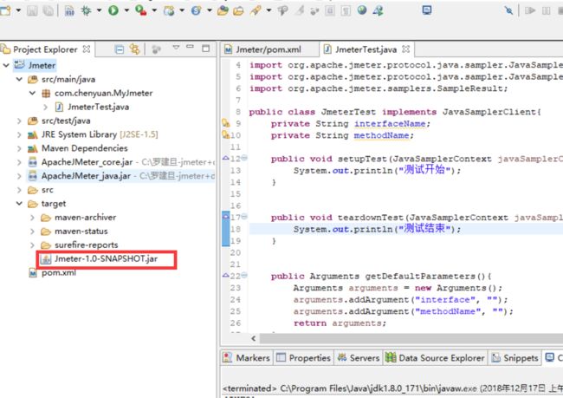
Task: Click the Debug bug icon in toolbar
Action: tap(86, 10)
